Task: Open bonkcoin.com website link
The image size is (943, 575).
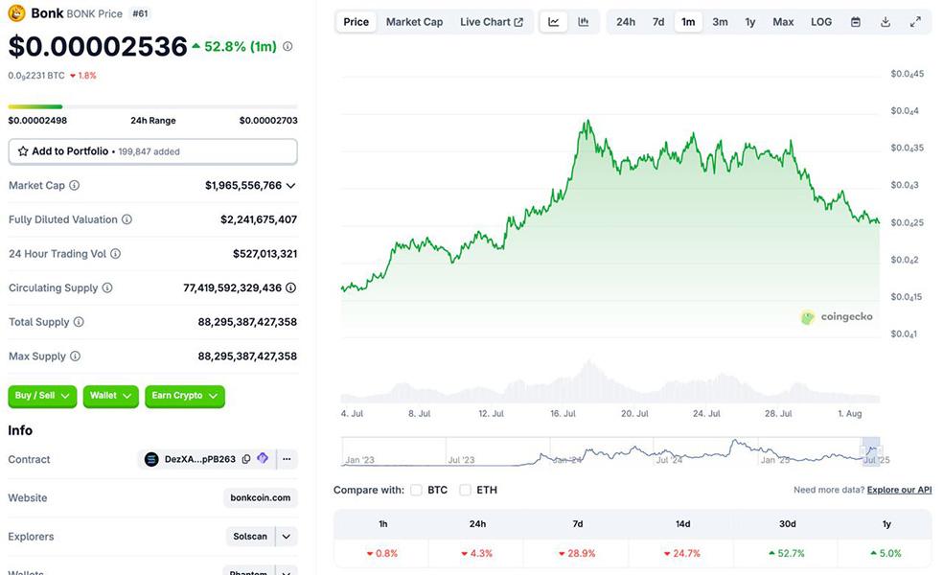Action: pyautogui.click(x=261, y=498)
